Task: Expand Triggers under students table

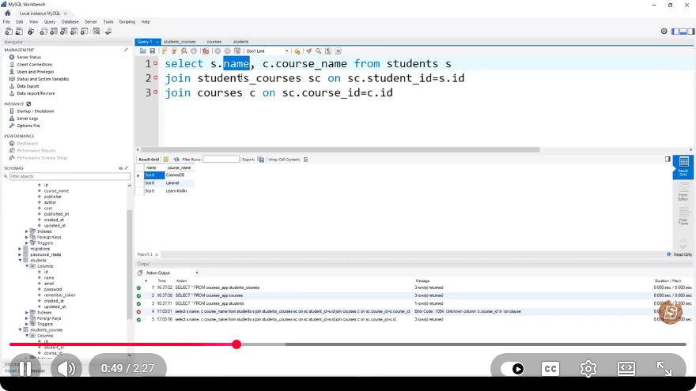Action: (x=27, y=324)
